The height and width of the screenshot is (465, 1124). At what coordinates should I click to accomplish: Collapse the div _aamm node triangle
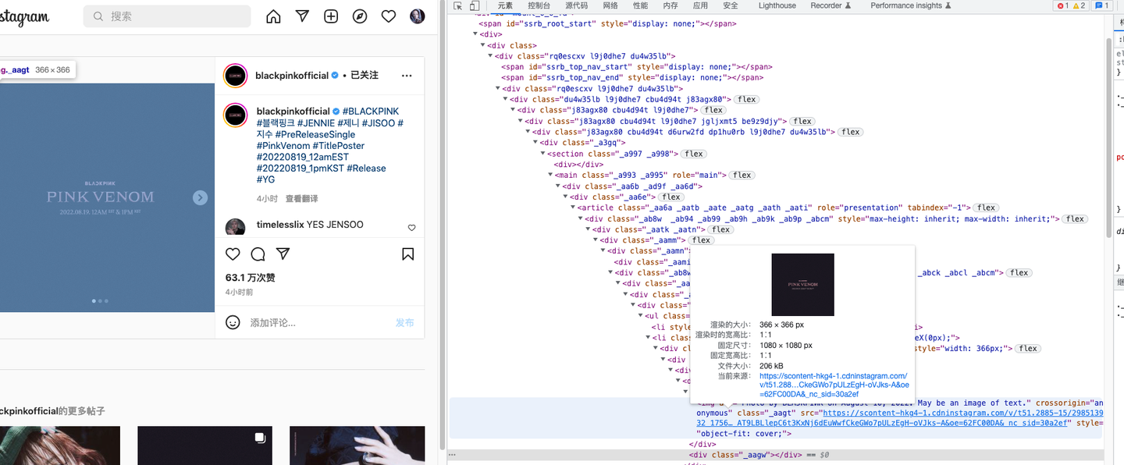tap(596, 240)
